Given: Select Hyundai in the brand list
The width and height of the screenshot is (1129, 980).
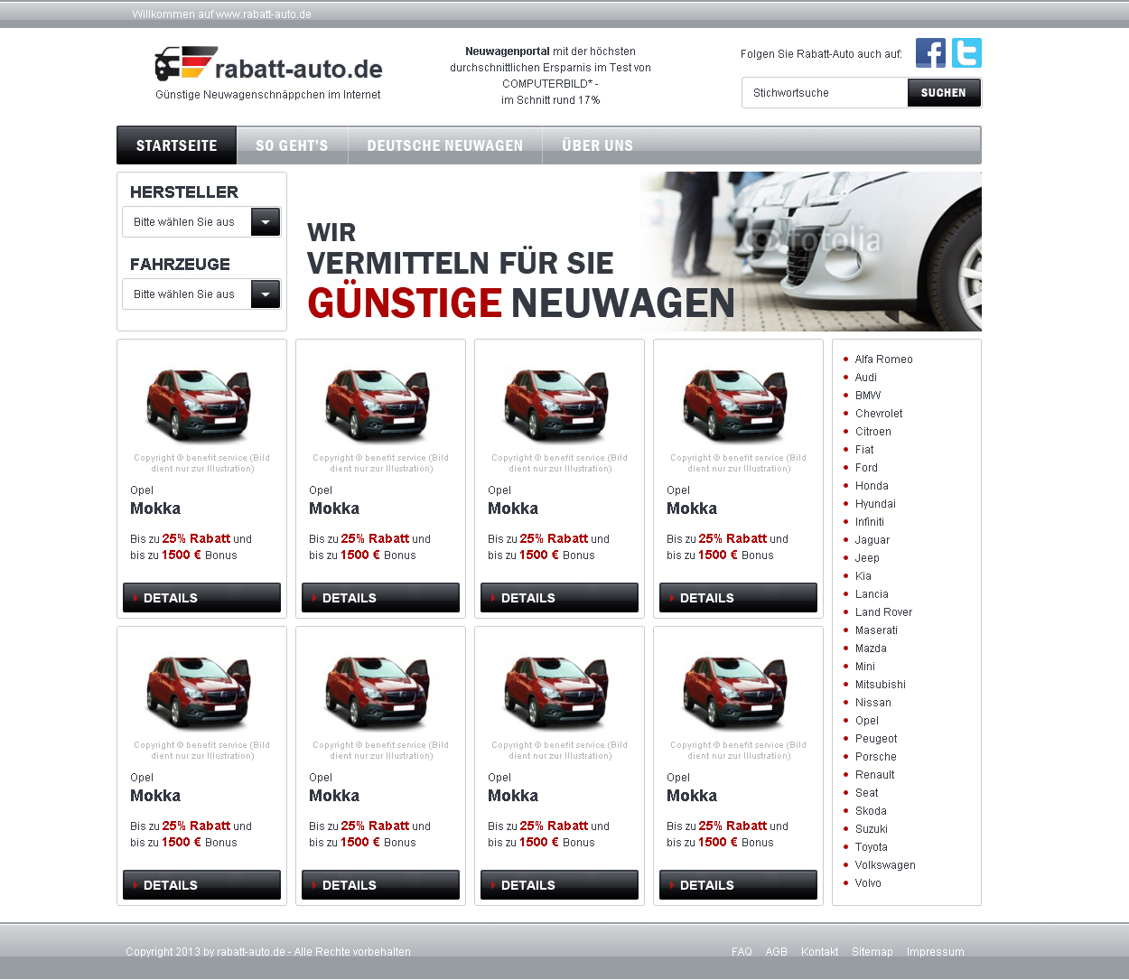Looking at the screenshot, I should click(x=875, y=504).
